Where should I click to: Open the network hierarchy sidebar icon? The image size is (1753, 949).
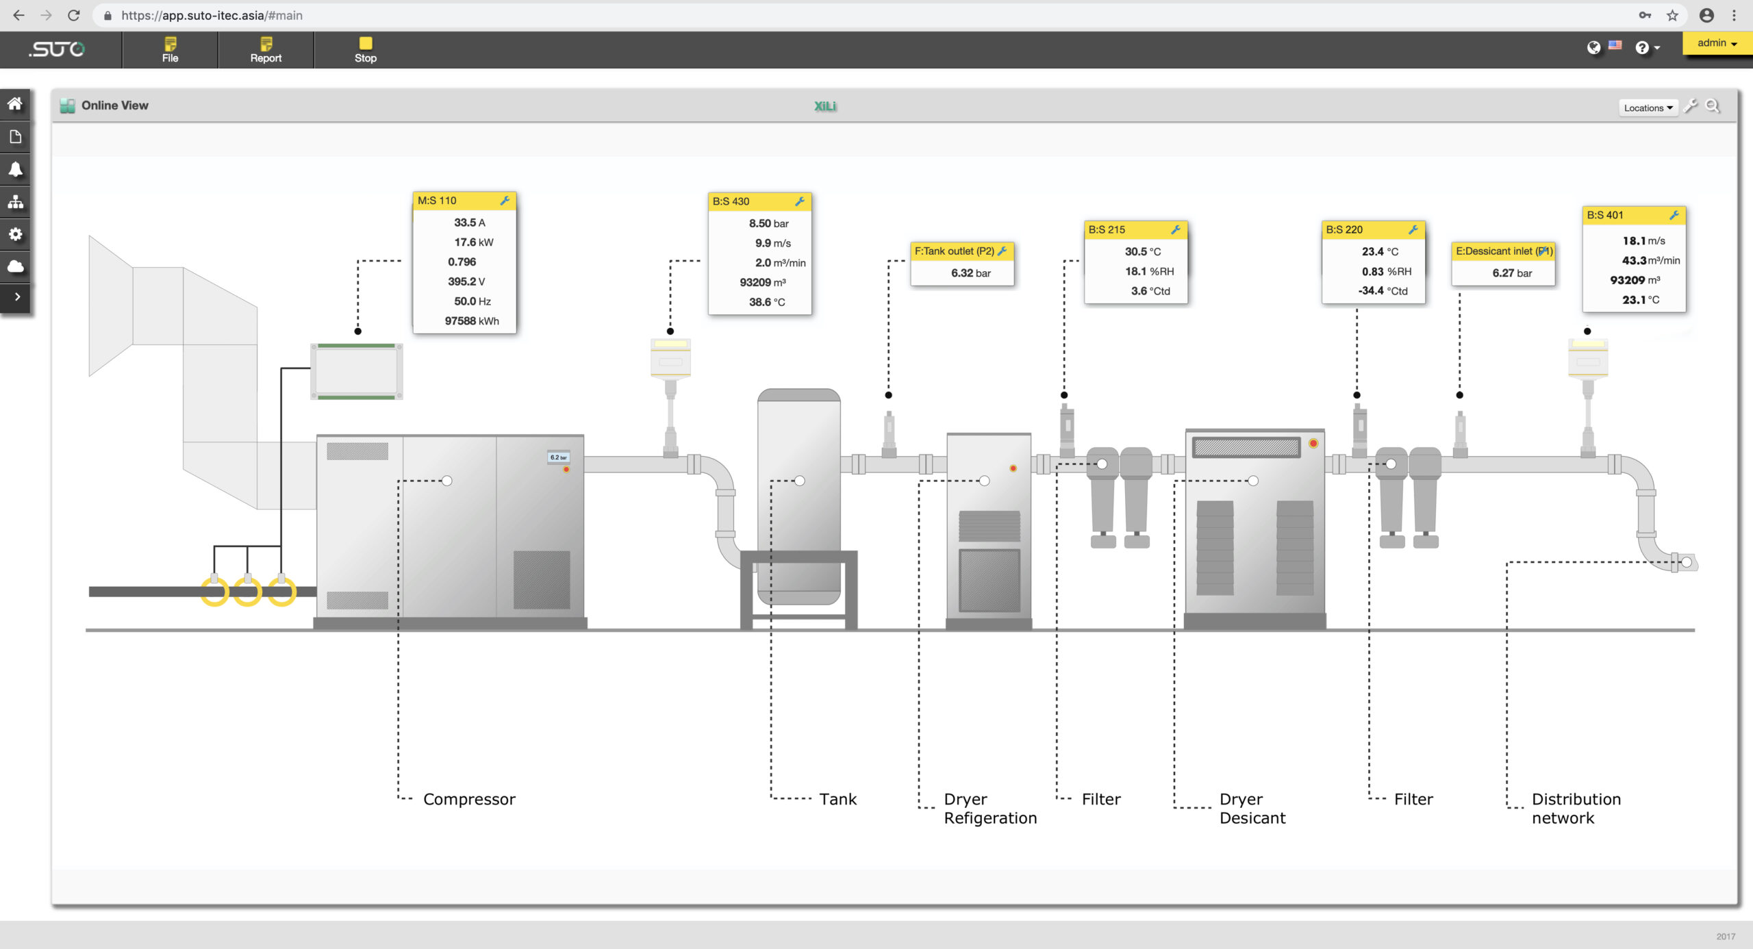click(15, 202)
